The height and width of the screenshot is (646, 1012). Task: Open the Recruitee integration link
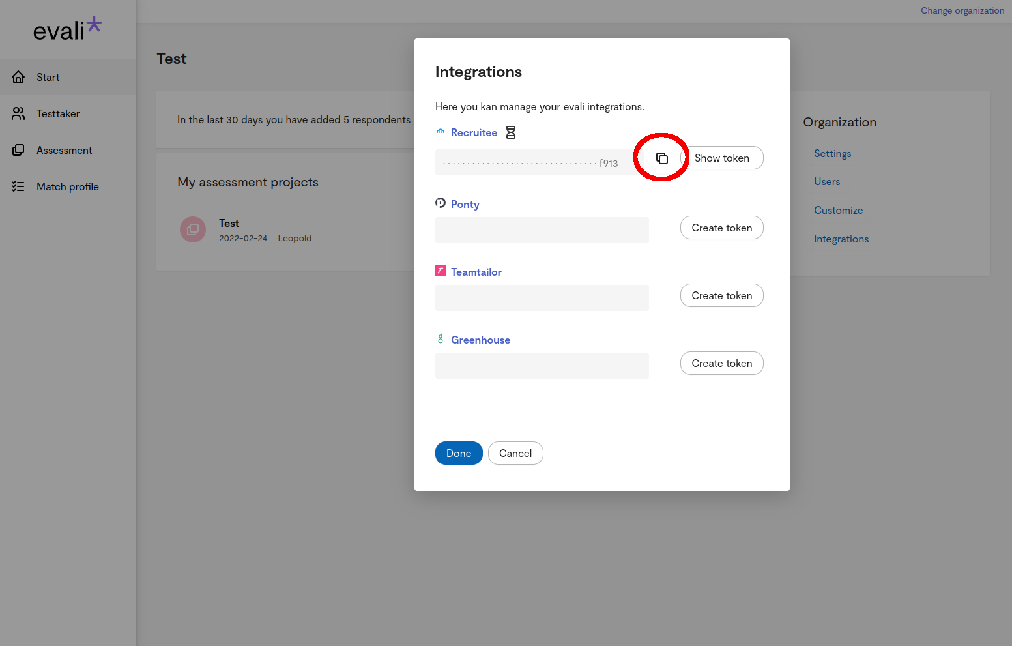[x=474, y=132]
